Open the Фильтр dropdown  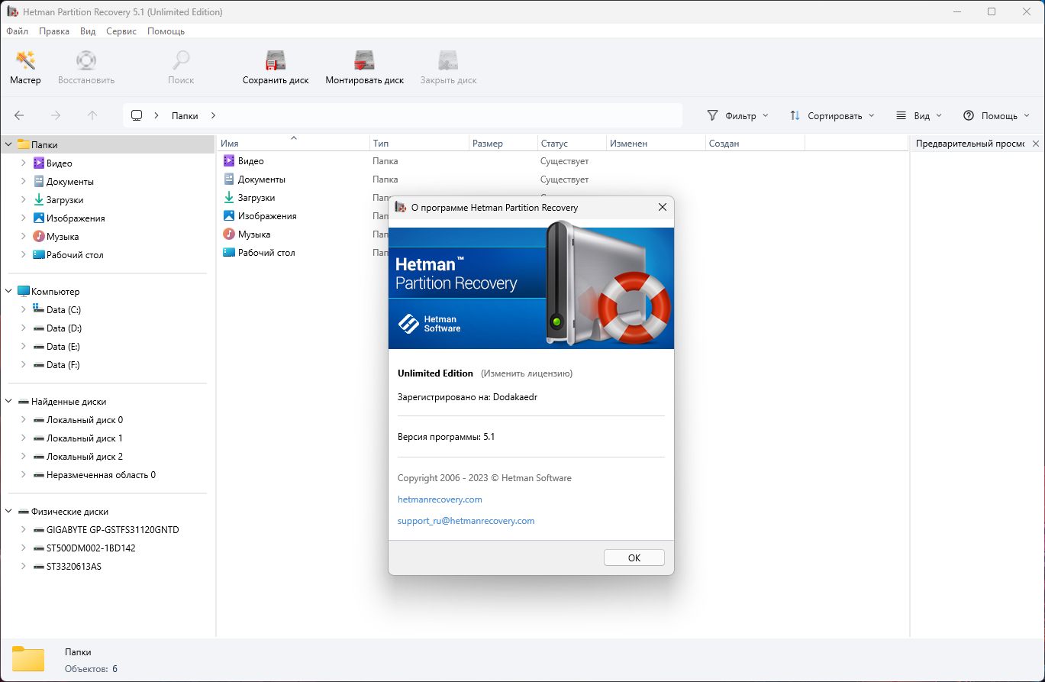[737, 116]
